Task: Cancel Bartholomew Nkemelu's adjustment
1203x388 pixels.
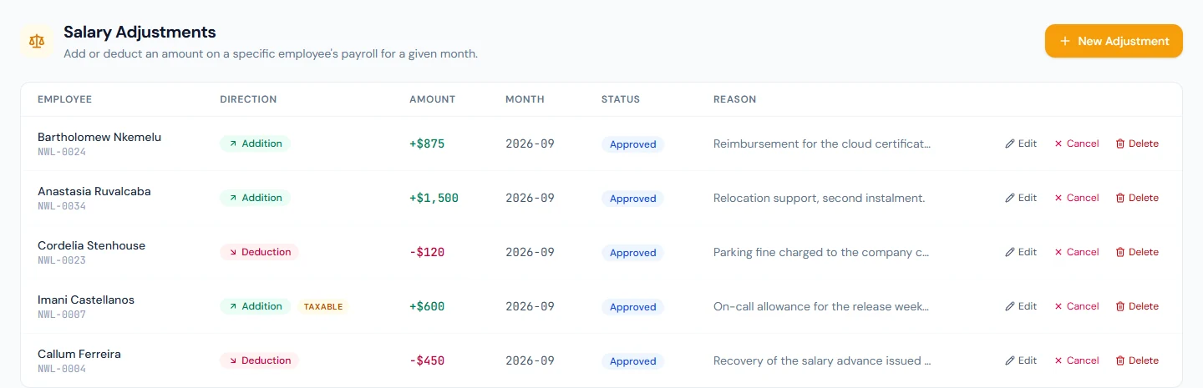Action: [1077, 144]
